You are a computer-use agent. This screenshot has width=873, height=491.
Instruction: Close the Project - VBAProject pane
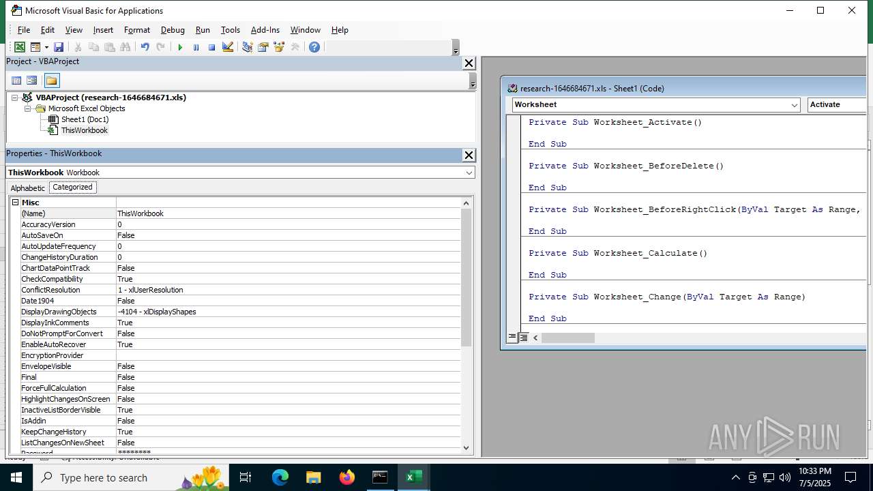[x=469, y=63]
